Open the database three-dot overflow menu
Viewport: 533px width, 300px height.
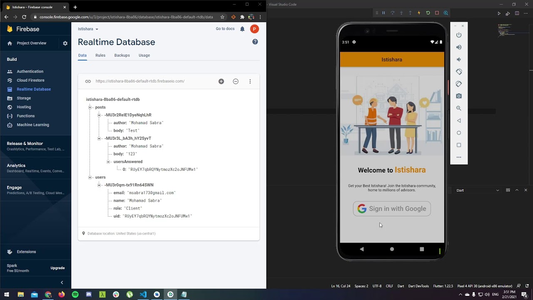pyautogui.click(x=250, y=81)
